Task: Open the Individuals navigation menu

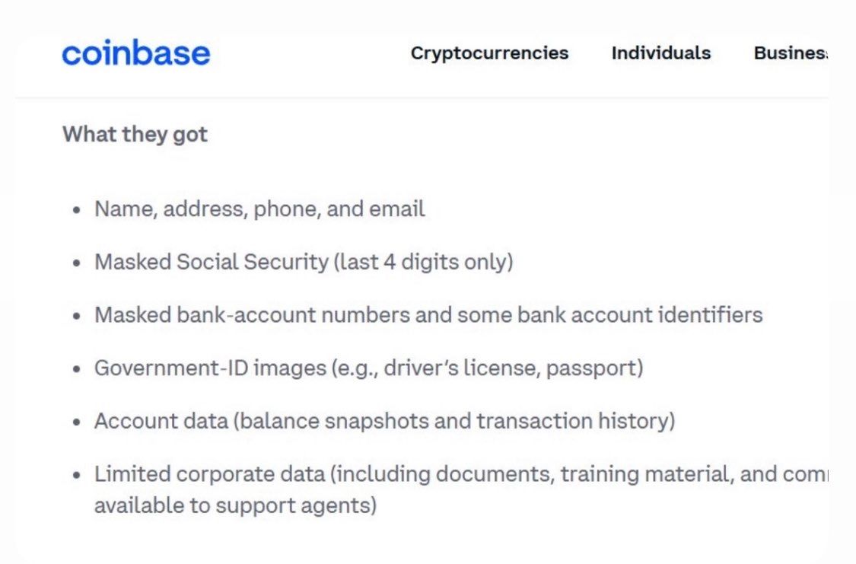Action: coord(660,53)
